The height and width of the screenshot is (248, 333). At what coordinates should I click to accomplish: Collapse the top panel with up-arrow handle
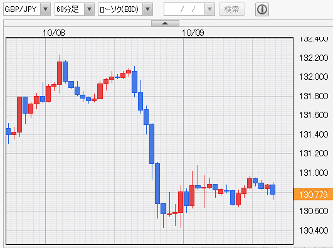165,23
